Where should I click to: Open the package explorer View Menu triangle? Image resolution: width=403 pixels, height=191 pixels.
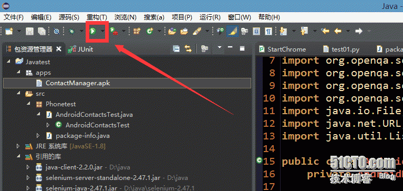219,47
